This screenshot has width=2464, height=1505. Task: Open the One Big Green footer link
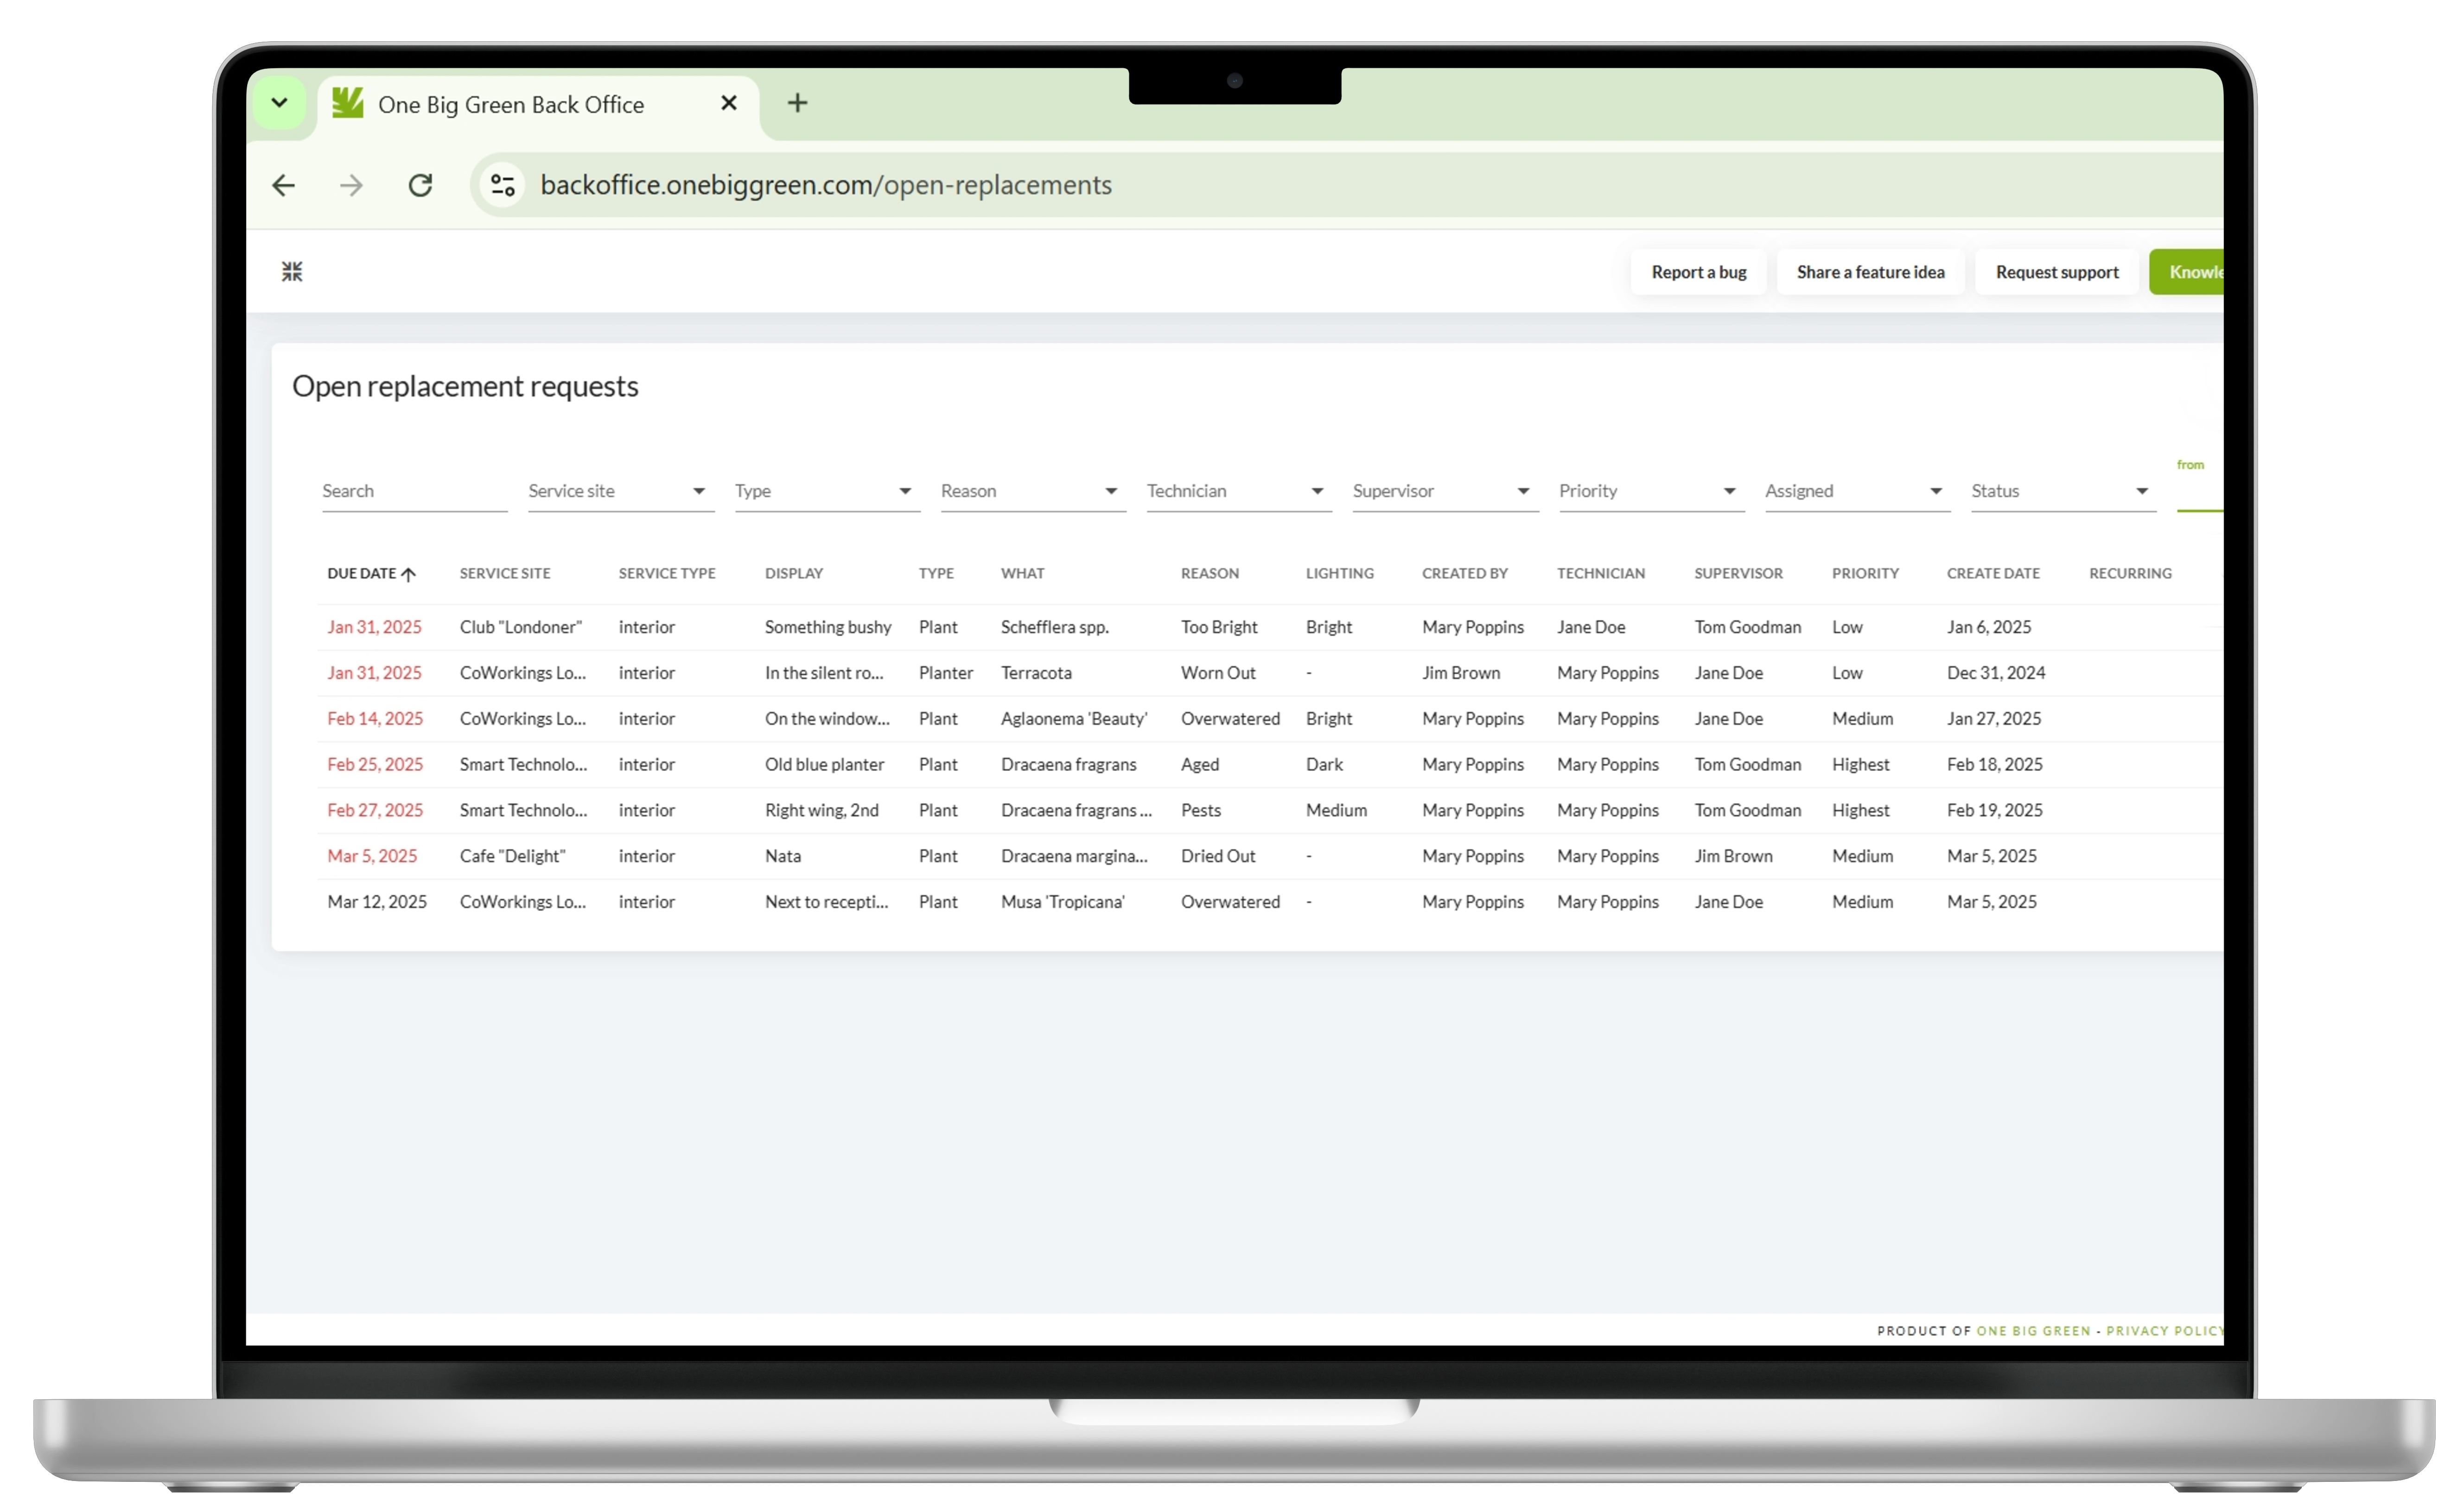(2032, 1332)
